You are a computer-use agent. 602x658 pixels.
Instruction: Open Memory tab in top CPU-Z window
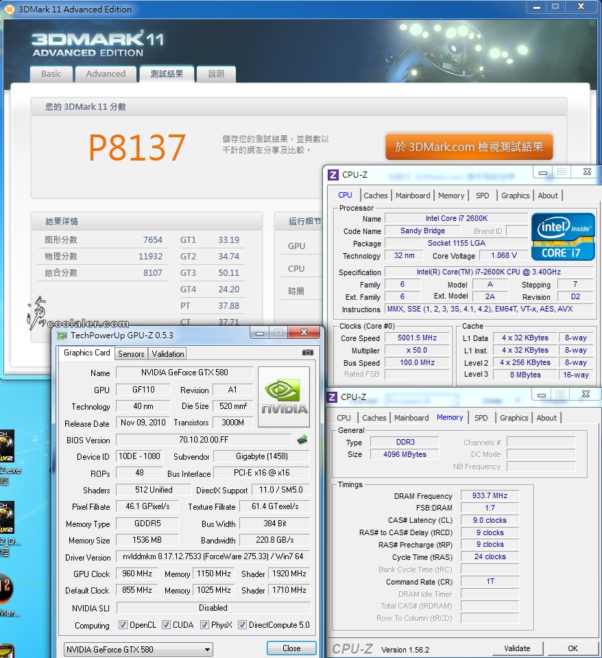(x=451, y=196)
